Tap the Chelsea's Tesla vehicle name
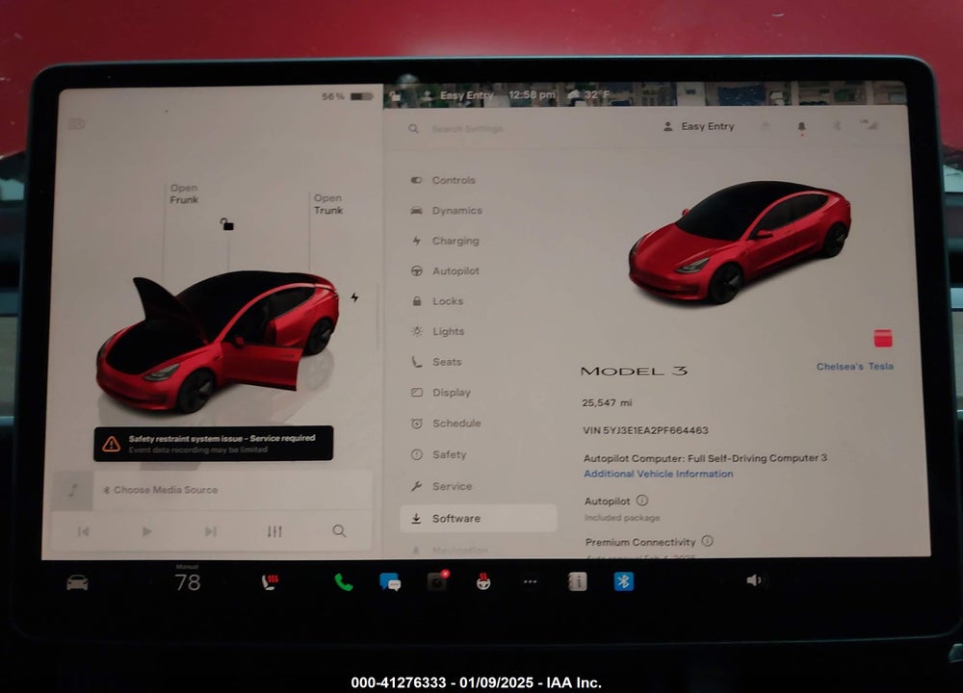The height and width of the screenshot is (693, 963). [x=855, y=367]
